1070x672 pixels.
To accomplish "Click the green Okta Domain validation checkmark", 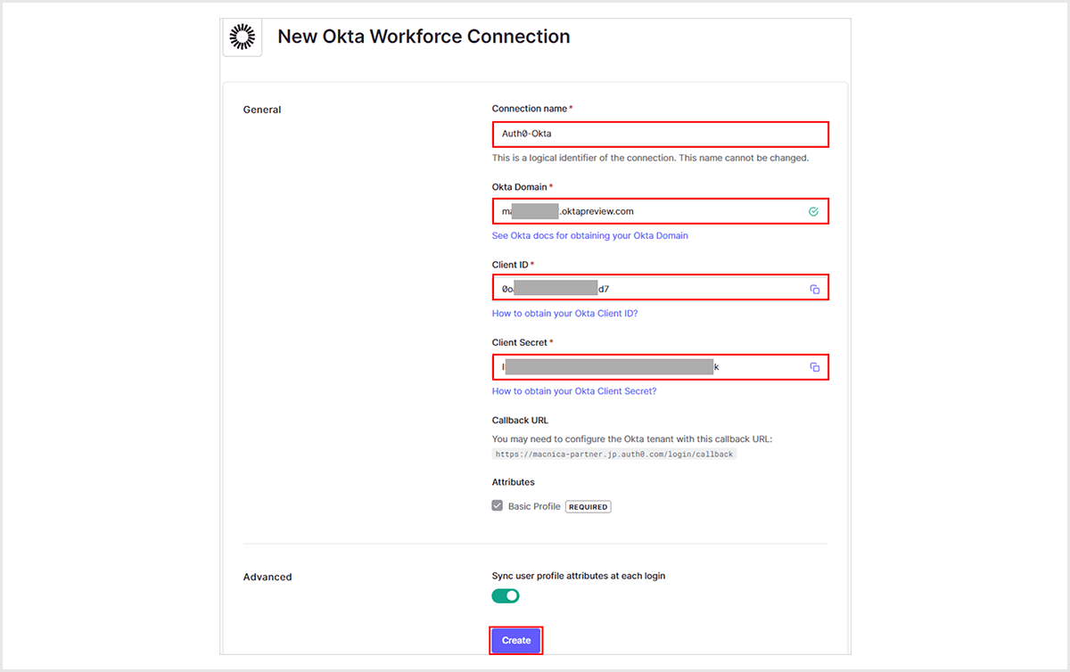I will pos(813,212).
